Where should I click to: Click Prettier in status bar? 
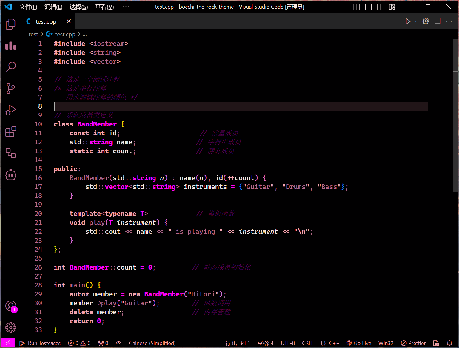[413, 343]
